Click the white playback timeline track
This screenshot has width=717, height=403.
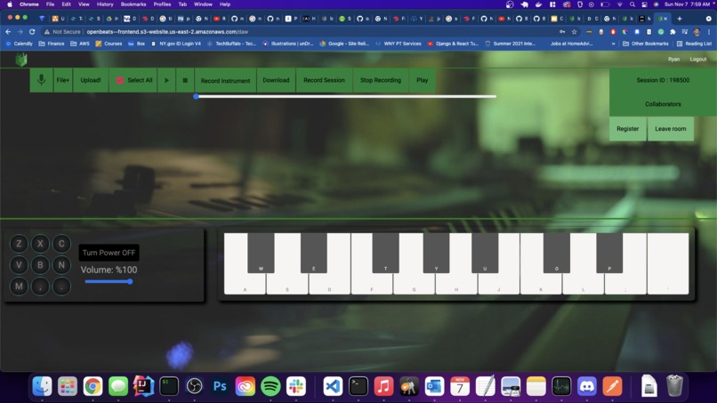tap(346, 96)
